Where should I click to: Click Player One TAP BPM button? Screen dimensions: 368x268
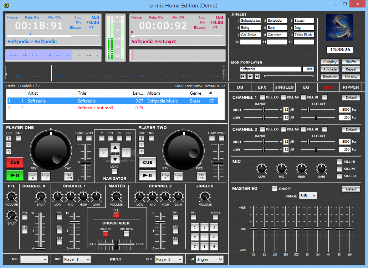[x=69, y=177]
